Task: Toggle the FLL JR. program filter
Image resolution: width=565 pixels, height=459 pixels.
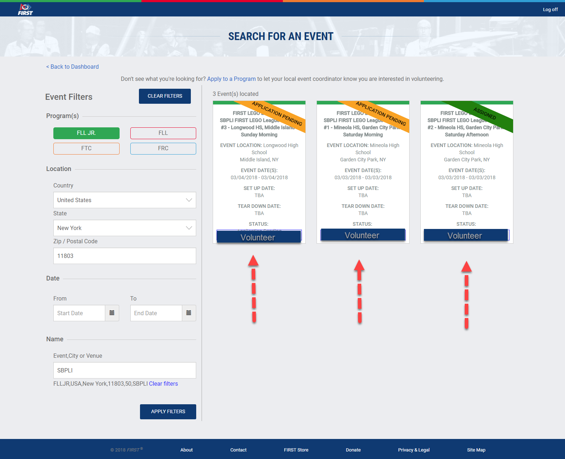Action: click(86, 133)
